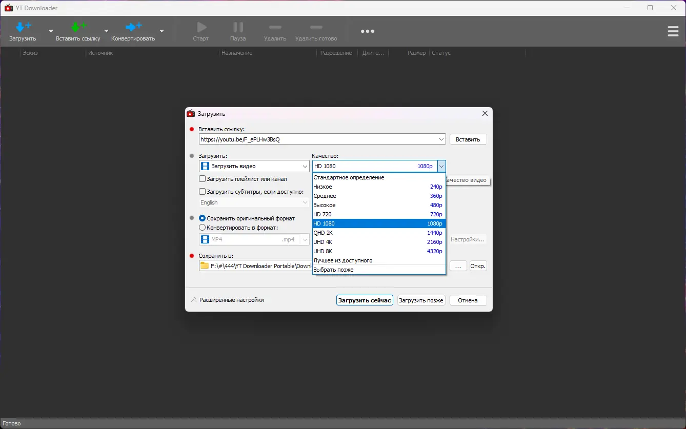Expand Расширенные настройки section
Image resolution: width=686 pixels, height=429 pixels.
tap(227, 300)
